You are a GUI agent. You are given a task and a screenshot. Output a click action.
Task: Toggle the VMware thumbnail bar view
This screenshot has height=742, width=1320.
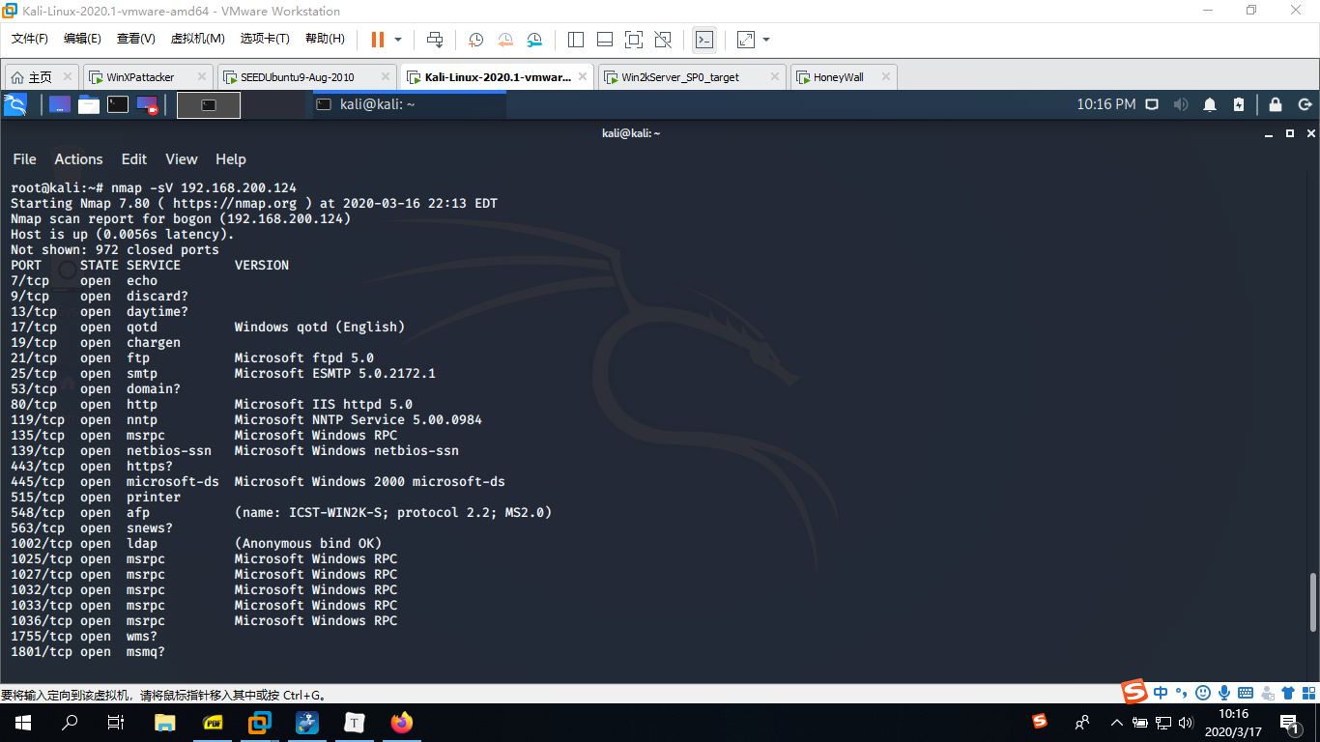(605, 40)
